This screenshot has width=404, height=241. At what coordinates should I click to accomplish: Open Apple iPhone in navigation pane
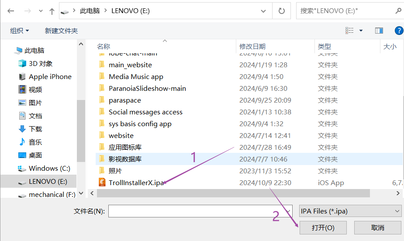50,76
